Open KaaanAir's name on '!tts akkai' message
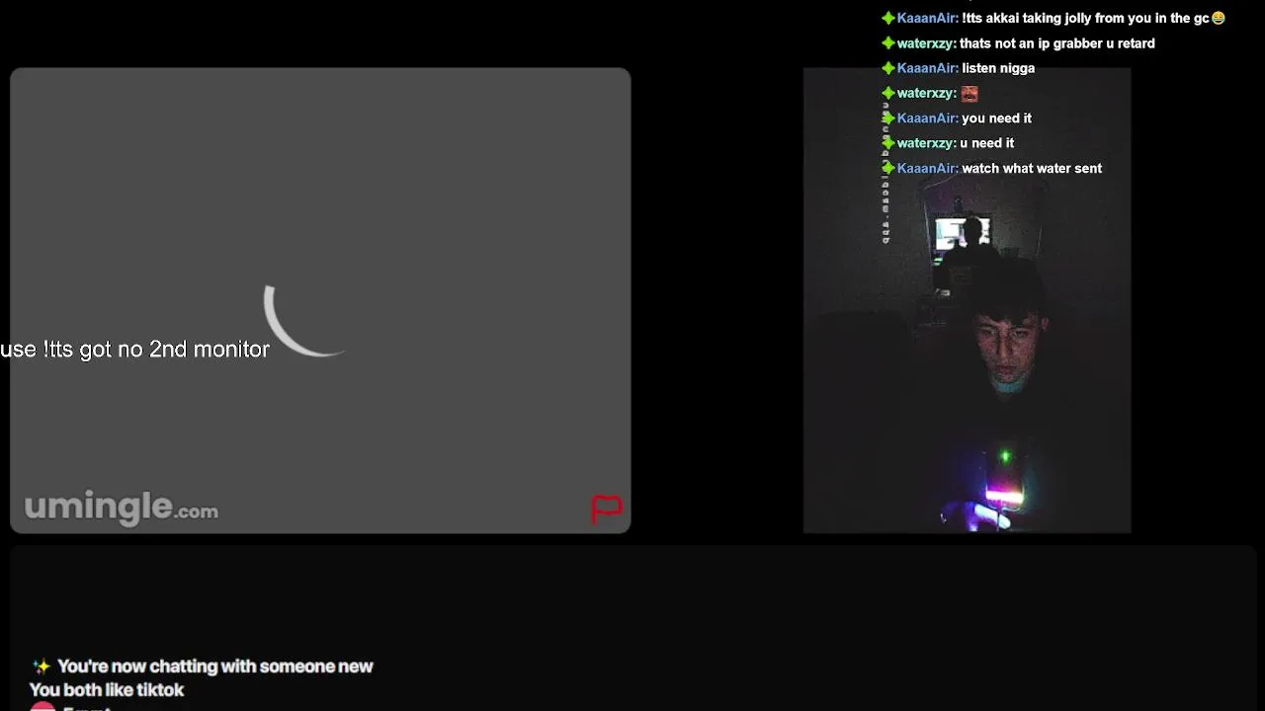The width and height of the screenshot is (1265, 711). [927, 18]
